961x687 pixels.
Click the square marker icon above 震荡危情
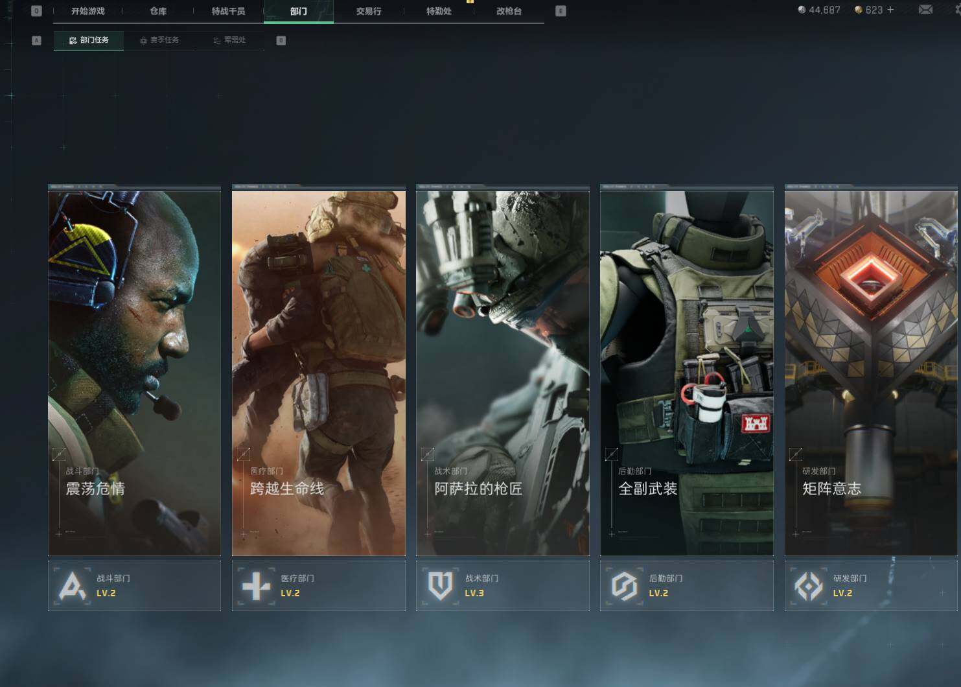tap(59, 454)
